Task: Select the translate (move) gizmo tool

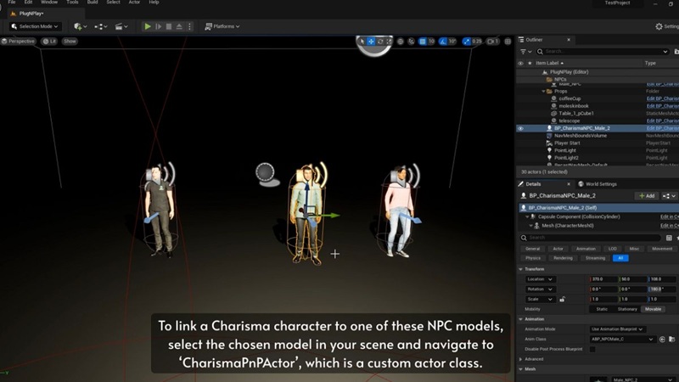Action: 371,41
